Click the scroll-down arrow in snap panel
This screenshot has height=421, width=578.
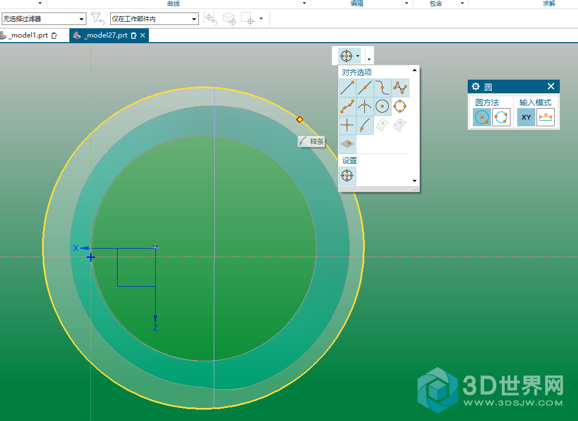(415, 181)
